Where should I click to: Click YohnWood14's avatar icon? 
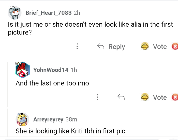(x=23, y=69)
